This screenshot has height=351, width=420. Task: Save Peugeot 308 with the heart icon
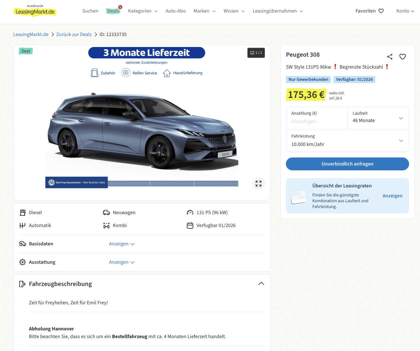click(x=402, y=57)
